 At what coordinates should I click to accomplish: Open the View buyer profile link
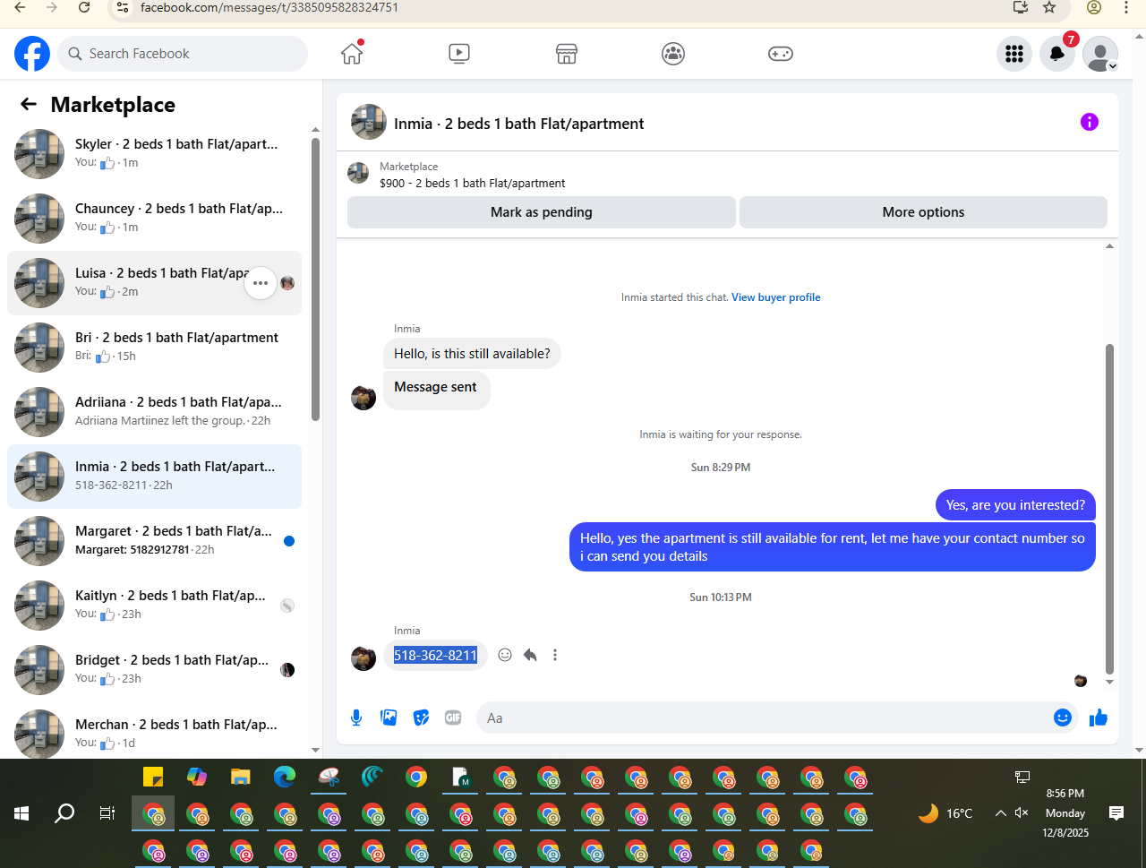[776, 297]
